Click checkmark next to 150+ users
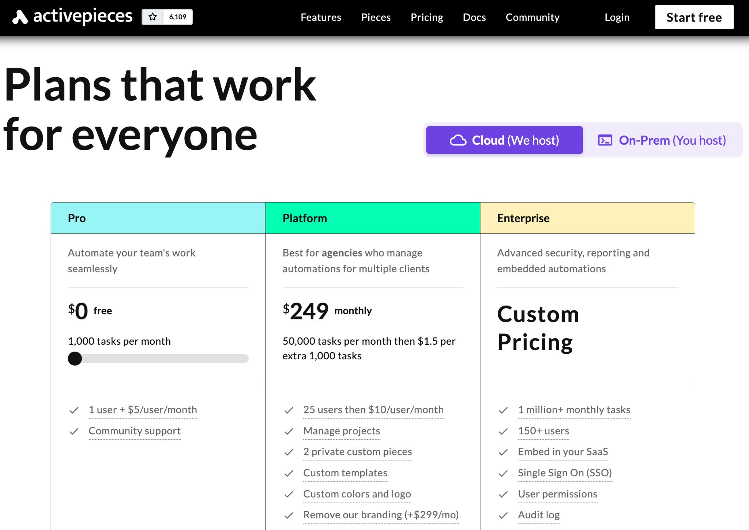Viewport: 749px width, 530px height. (x=503, y=432)
